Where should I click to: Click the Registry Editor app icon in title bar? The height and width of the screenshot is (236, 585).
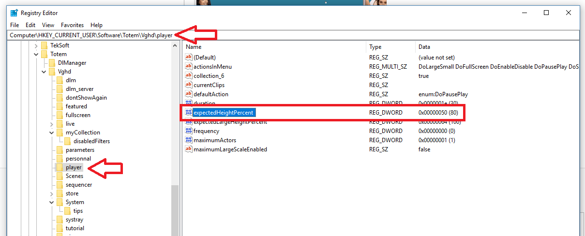(x=14, y=13)
